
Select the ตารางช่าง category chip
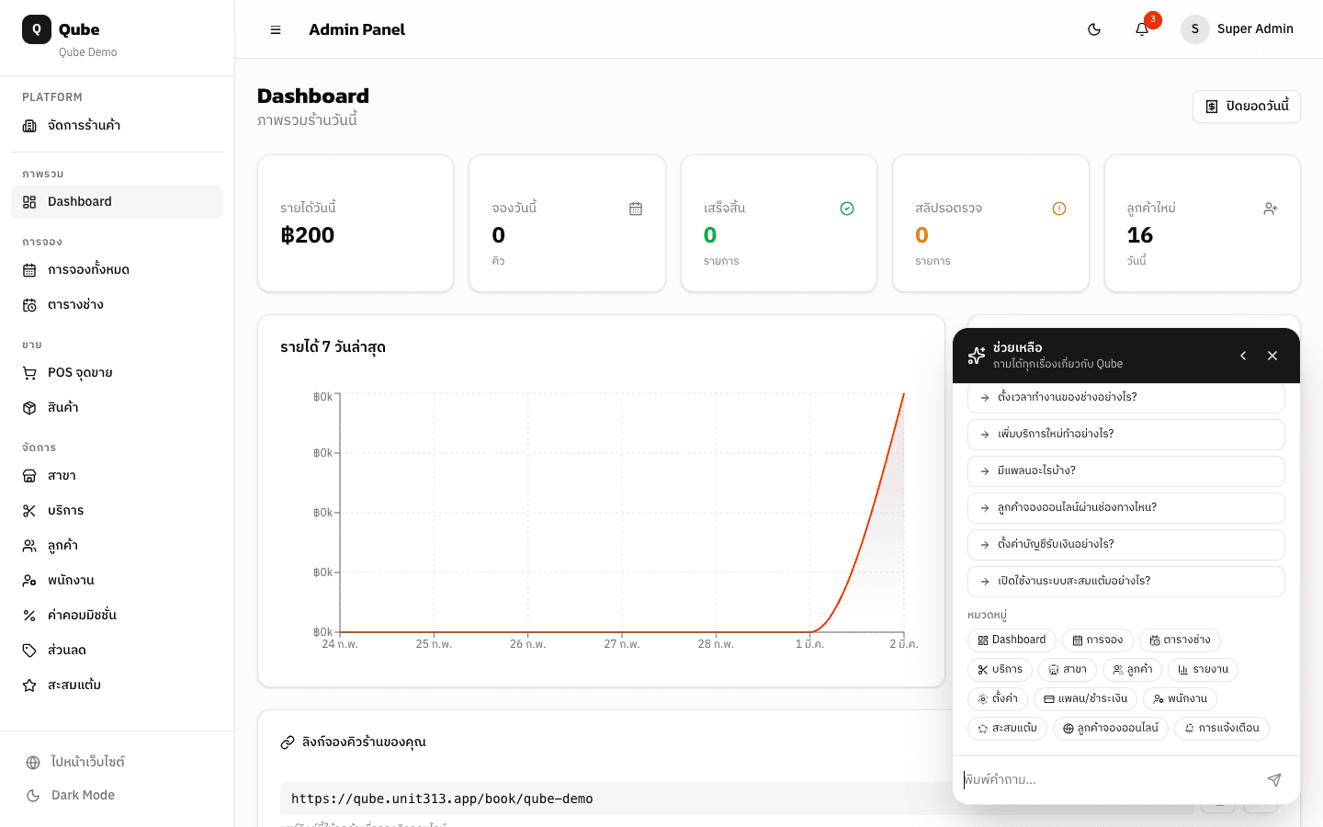click(x=1180, y=640)
